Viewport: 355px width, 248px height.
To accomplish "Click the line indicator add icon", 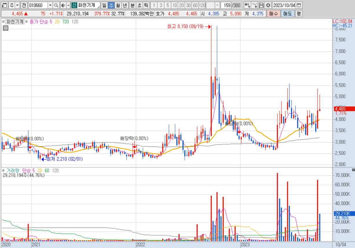I will [254, 5].
